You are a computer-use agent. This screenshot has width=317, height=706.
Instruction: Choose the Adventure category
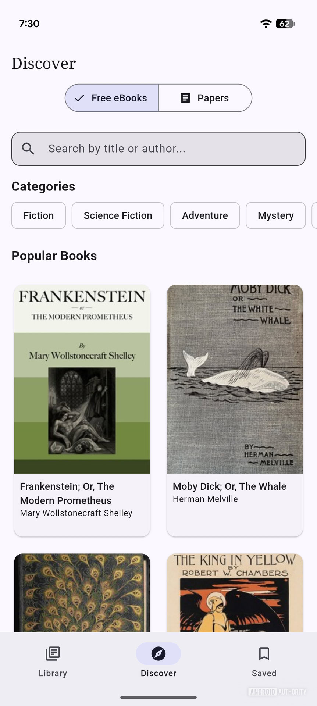pos(205,215)
